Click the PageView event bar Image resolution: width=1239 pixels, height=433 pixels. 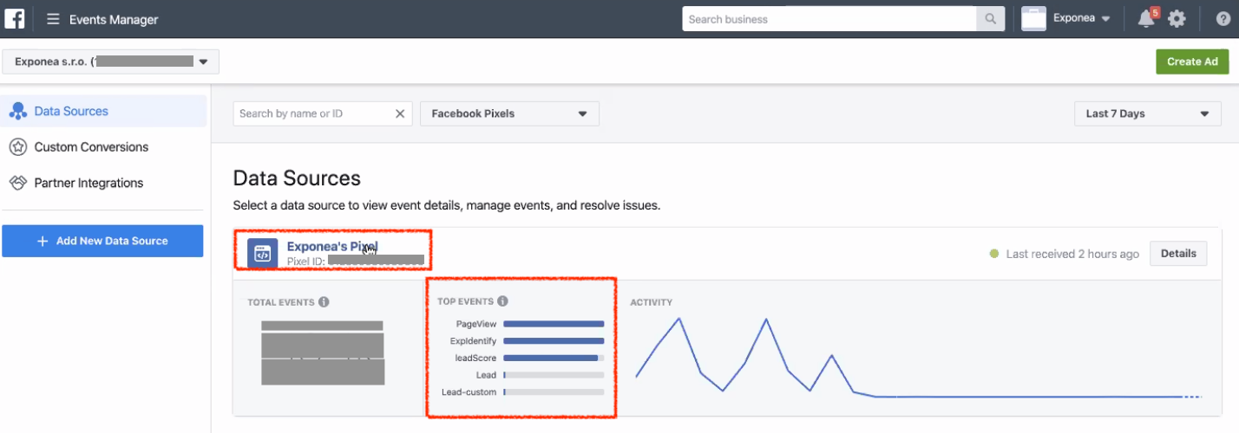[554, 324]
